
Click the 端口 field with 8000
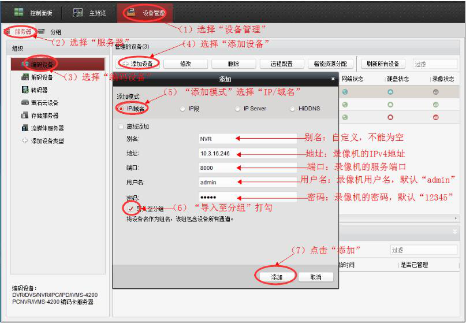(248, 168)
